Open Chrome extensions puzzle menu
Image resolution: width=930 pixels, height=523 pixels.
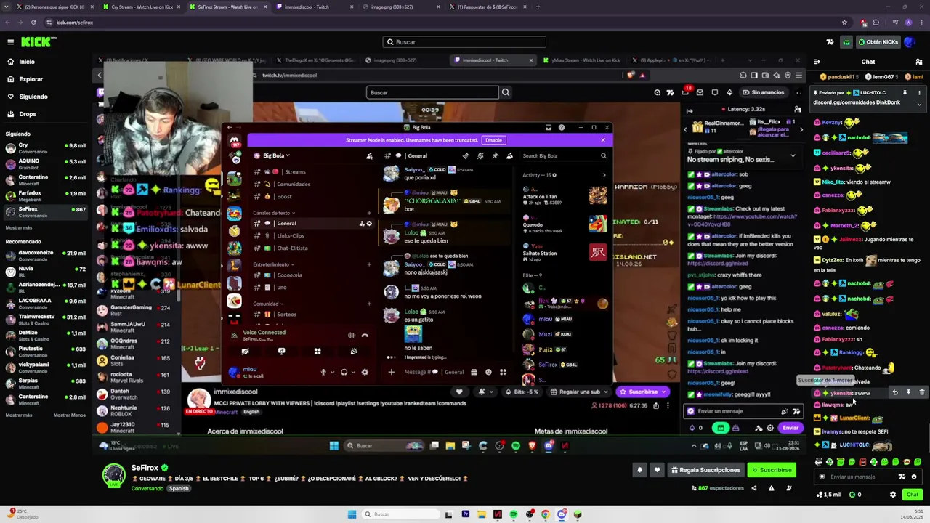tap(876, 23)
